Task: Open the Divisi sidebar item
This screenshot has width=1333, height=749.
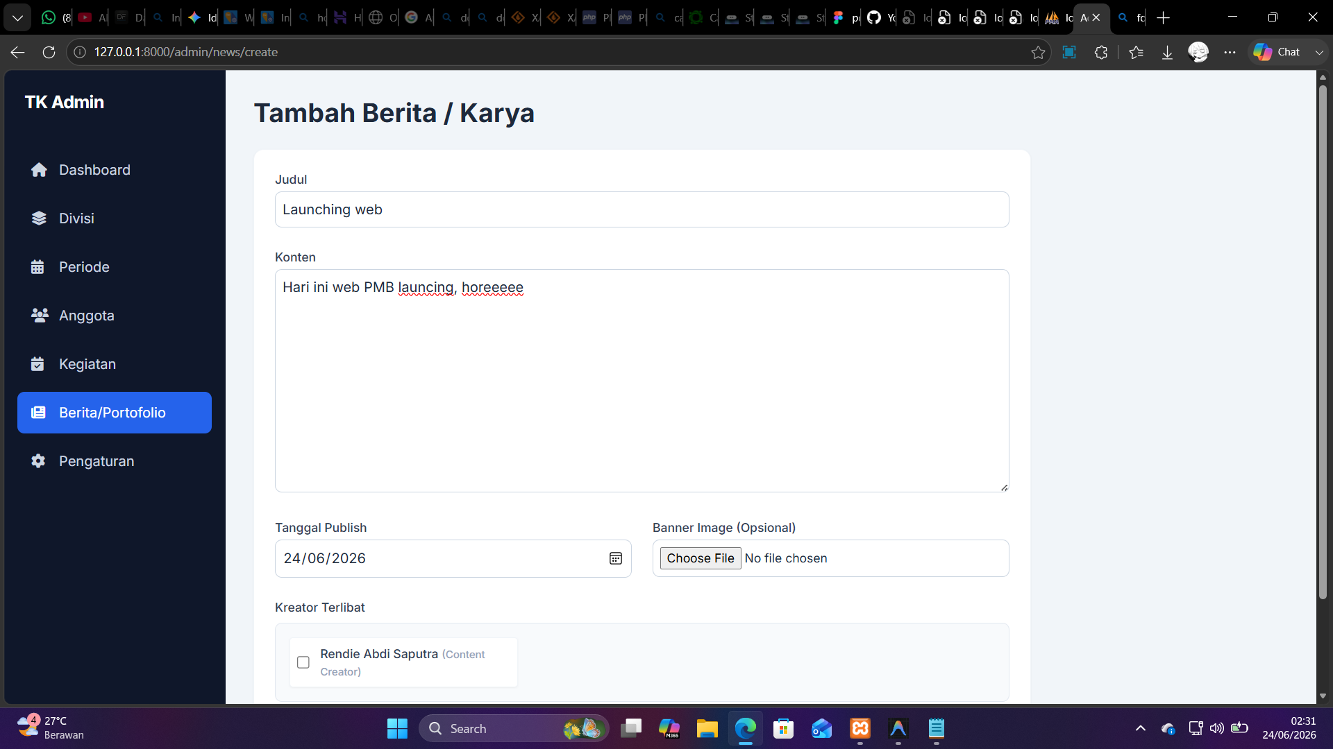Action: pos(115,218)
